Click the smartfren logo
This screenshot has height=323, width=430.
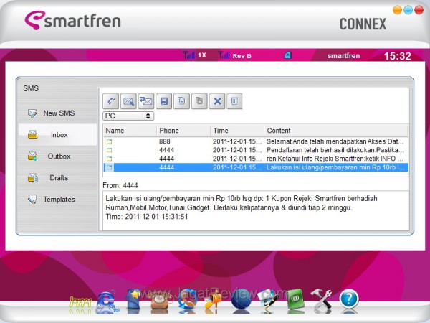pos(72,20)
